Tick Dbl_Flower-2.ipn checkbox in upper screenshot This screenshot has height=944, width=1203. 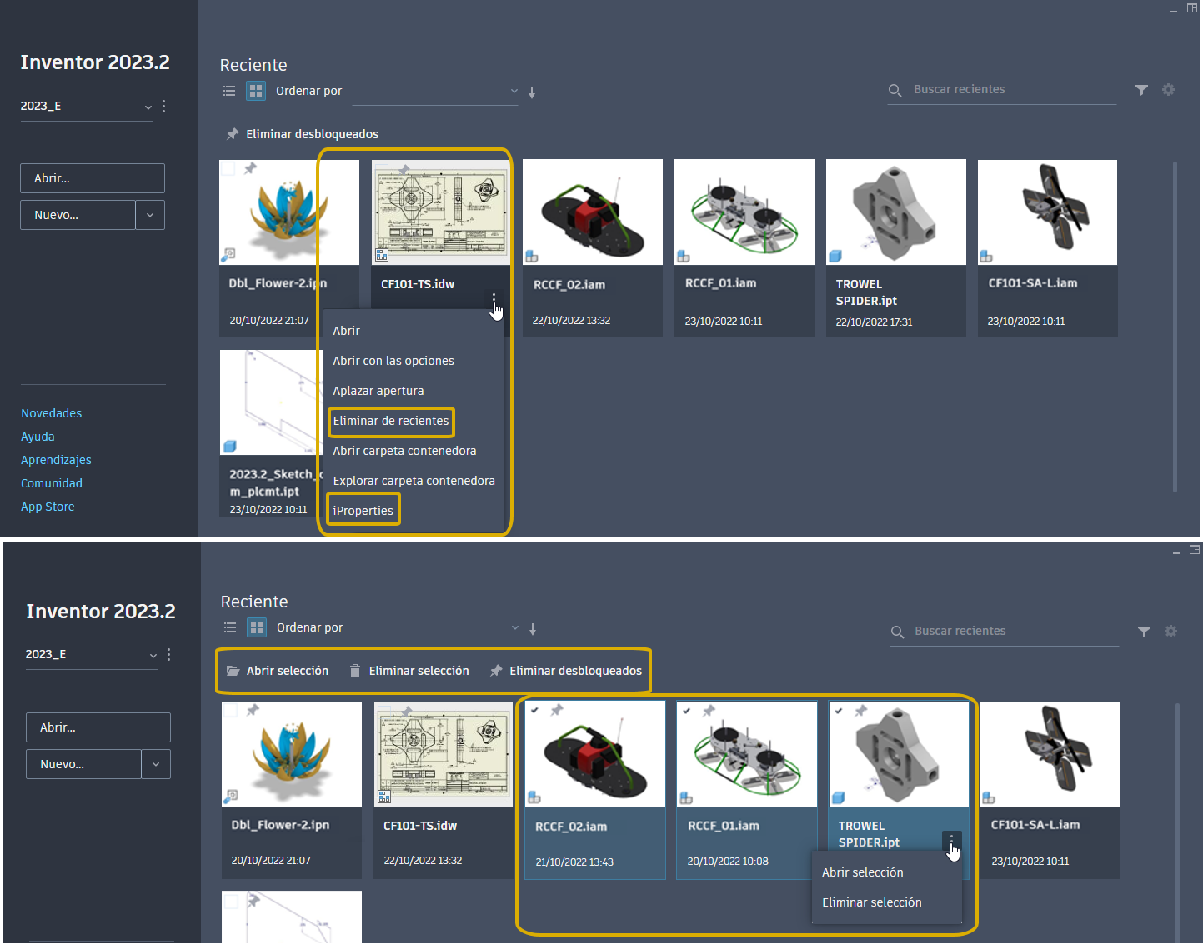pos(228,168)
